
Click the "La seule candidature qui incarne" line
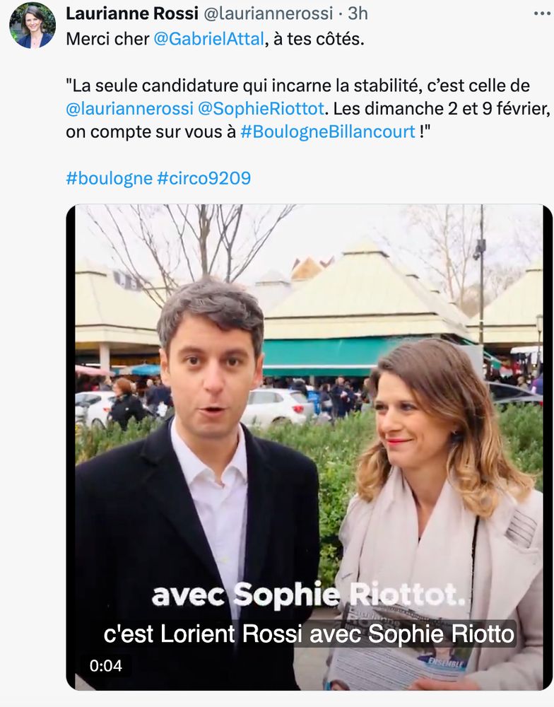click(x=297, y=86)
